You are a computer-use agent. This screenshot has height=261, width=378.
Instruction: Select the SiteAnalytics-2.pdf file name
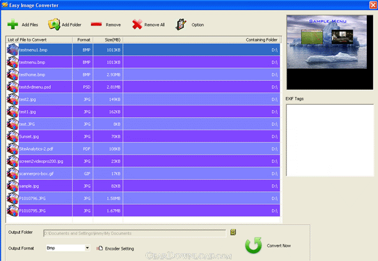click(x=36, y=149)
